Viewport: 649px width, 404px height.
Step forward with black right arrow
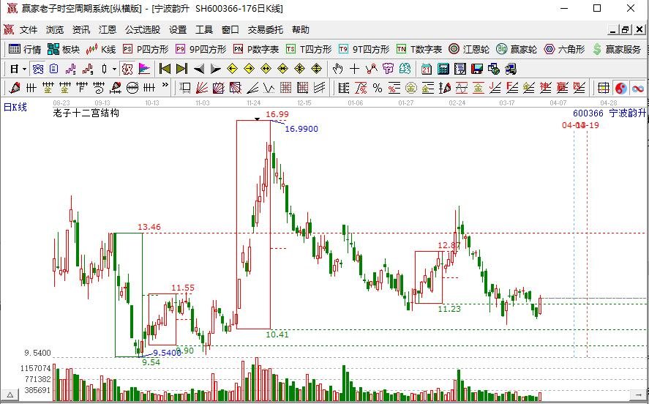pos(216,69)
